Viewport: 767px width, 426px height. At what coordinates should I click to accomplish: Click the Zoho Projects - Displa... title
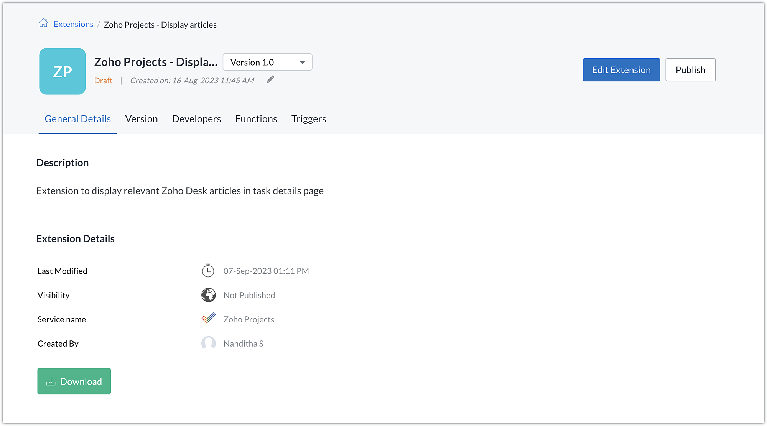click(x=156, y=62)
